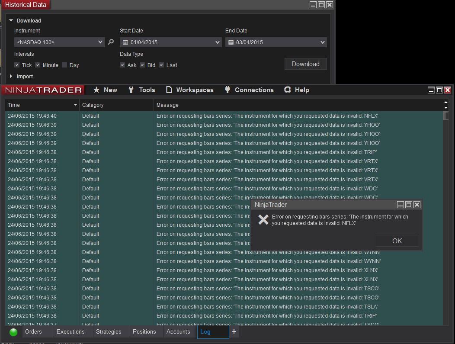455x344 pixels.
Task: Click log scrollbar up arrow
Action: (446, 102)
